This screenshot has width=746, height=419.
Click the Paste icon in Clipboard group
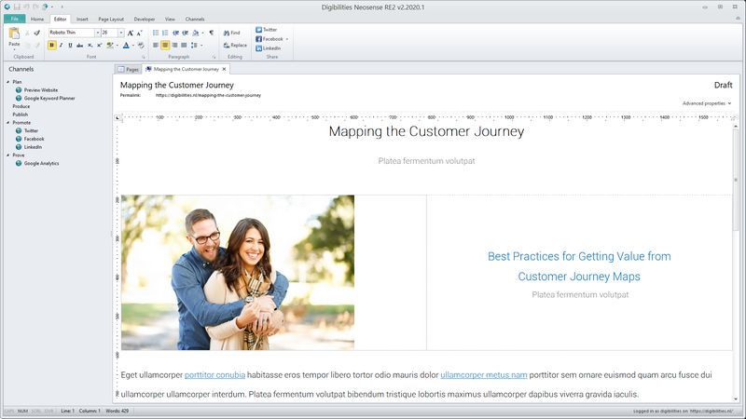pos(14,34)
